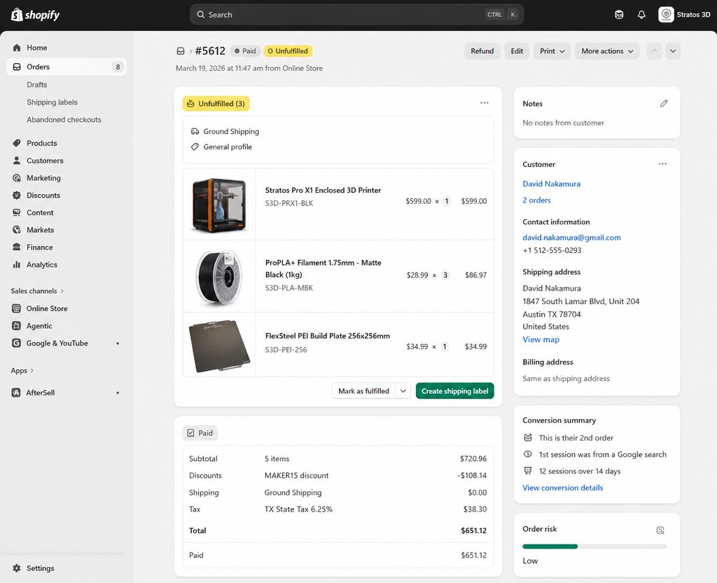Open More actions dropdown
Screen dimensions: 717x583
click(607, 50)
